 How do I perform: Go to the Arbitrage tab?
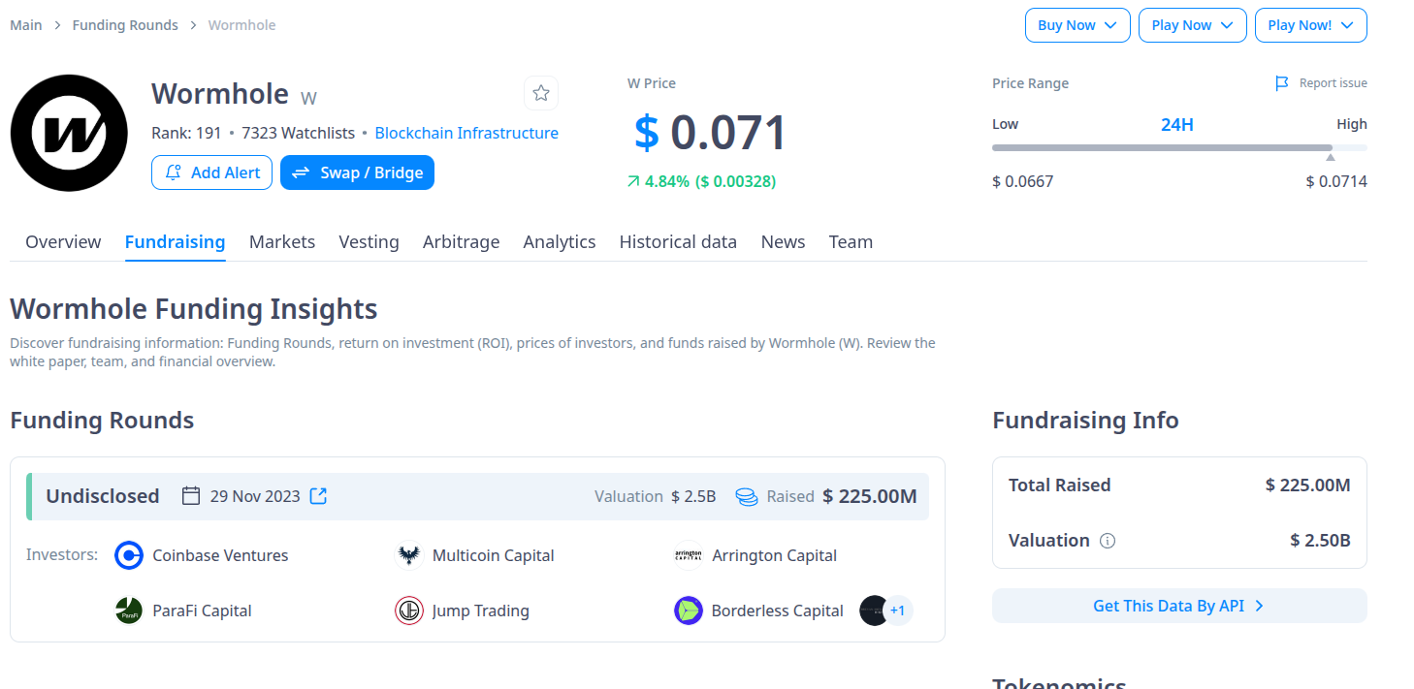coord(461,242)
